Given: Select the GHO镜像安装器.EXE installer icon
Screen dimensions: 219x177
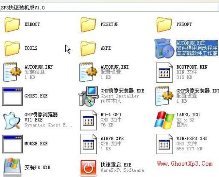Looking at the screenshot, I should 88,96.
